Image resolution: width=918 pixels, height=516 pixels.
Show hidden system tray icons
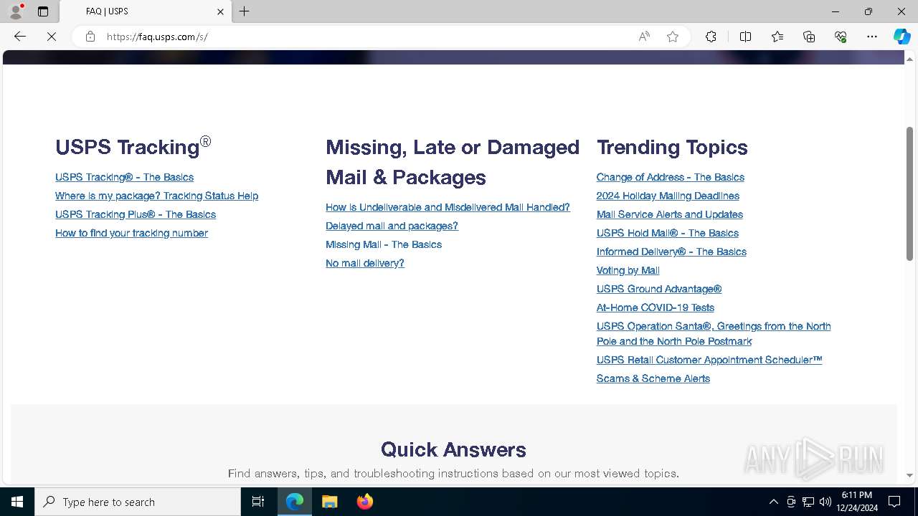coord(773,502)
